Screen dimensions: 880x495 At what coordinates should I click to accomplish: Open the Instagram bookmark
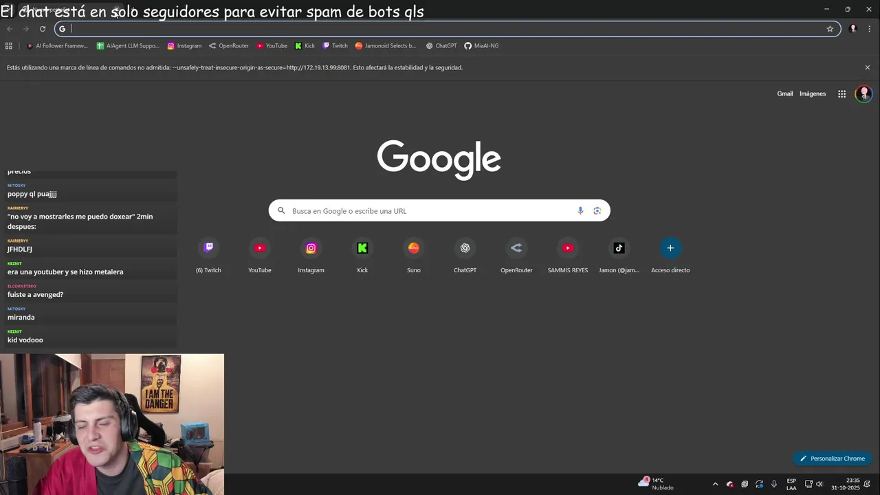(184, 46)
